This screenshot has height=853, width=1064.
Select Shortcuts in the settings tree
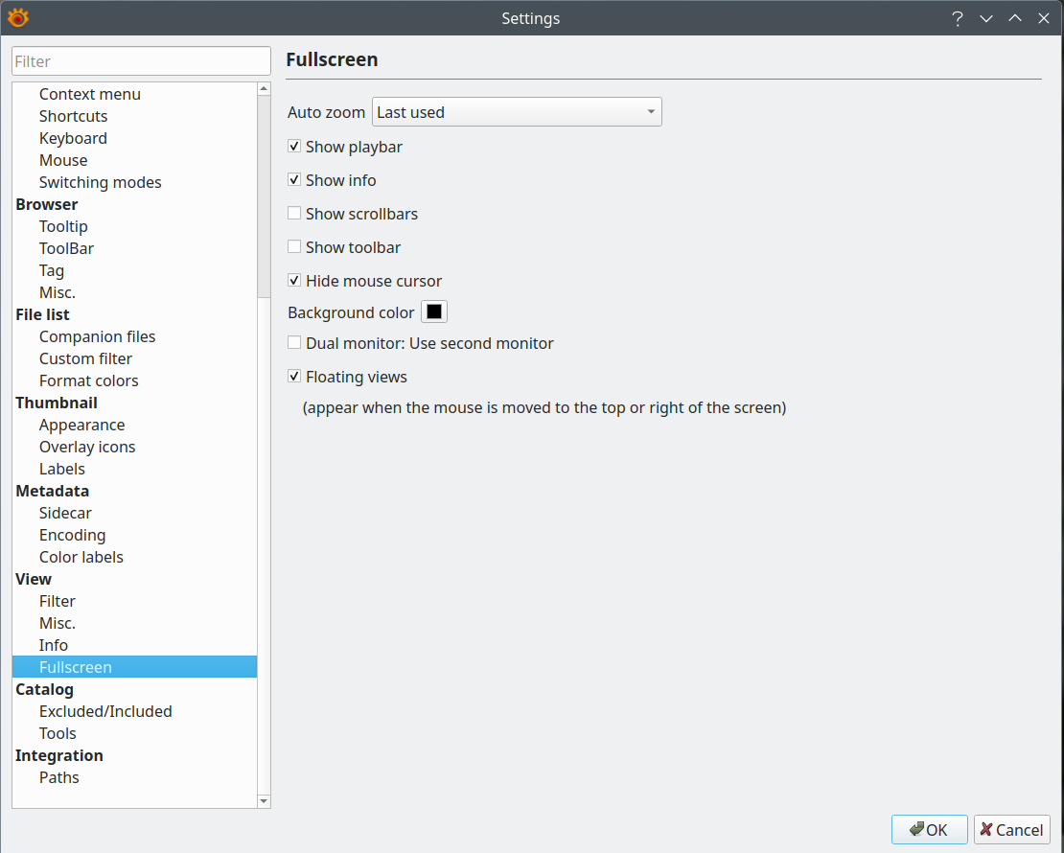73,116
